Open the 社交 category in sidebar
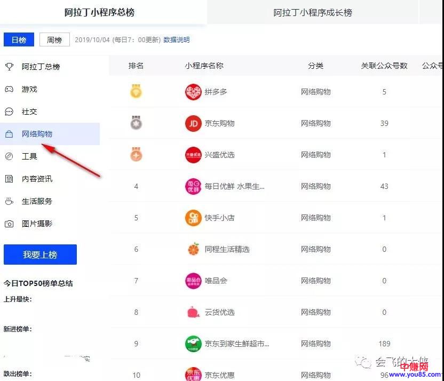 click(29, 112)
